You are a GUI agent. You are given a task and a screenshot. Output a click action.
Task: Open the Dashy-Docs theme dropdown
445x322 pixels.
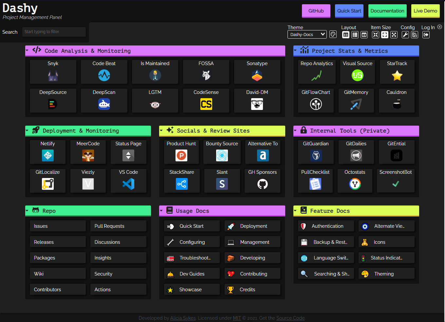(307, 34)
